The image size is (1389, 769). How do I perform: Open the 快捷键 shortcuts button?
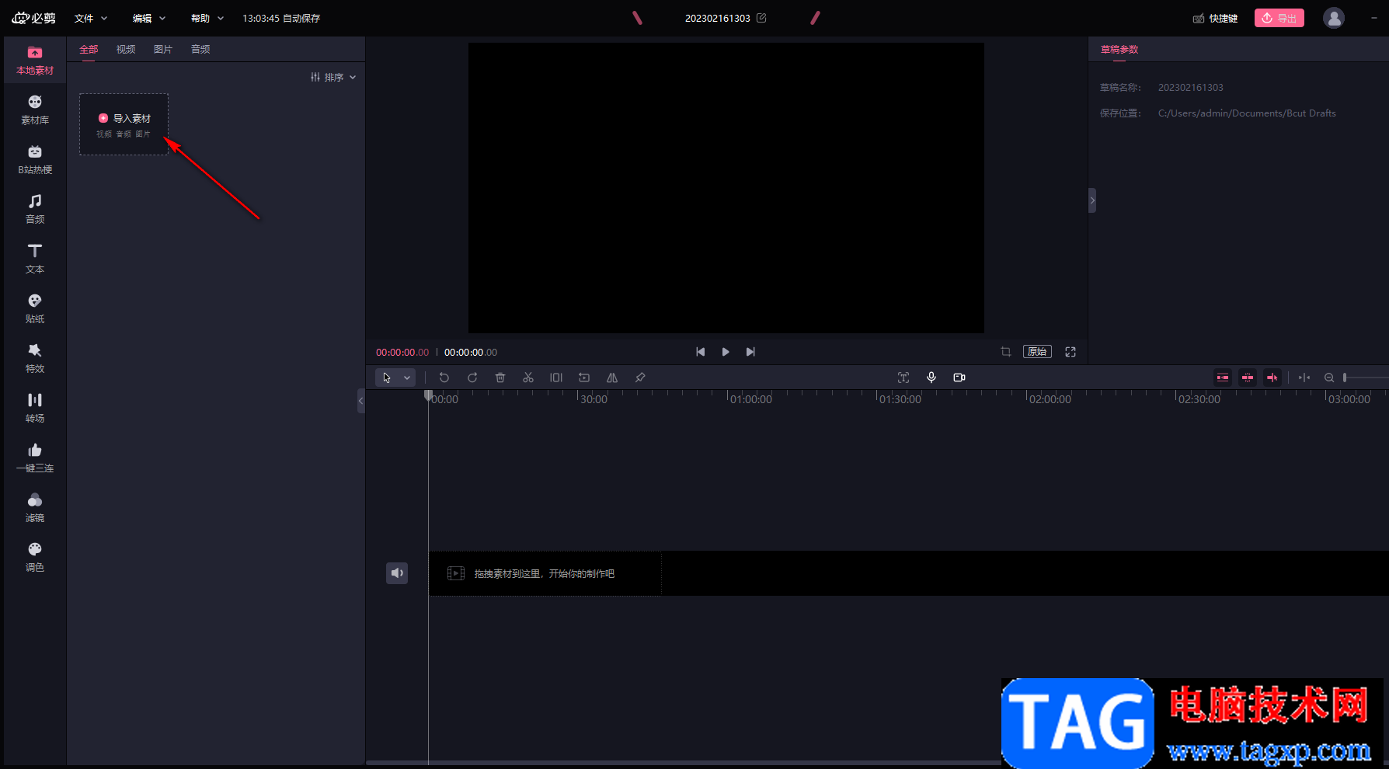1216,18
